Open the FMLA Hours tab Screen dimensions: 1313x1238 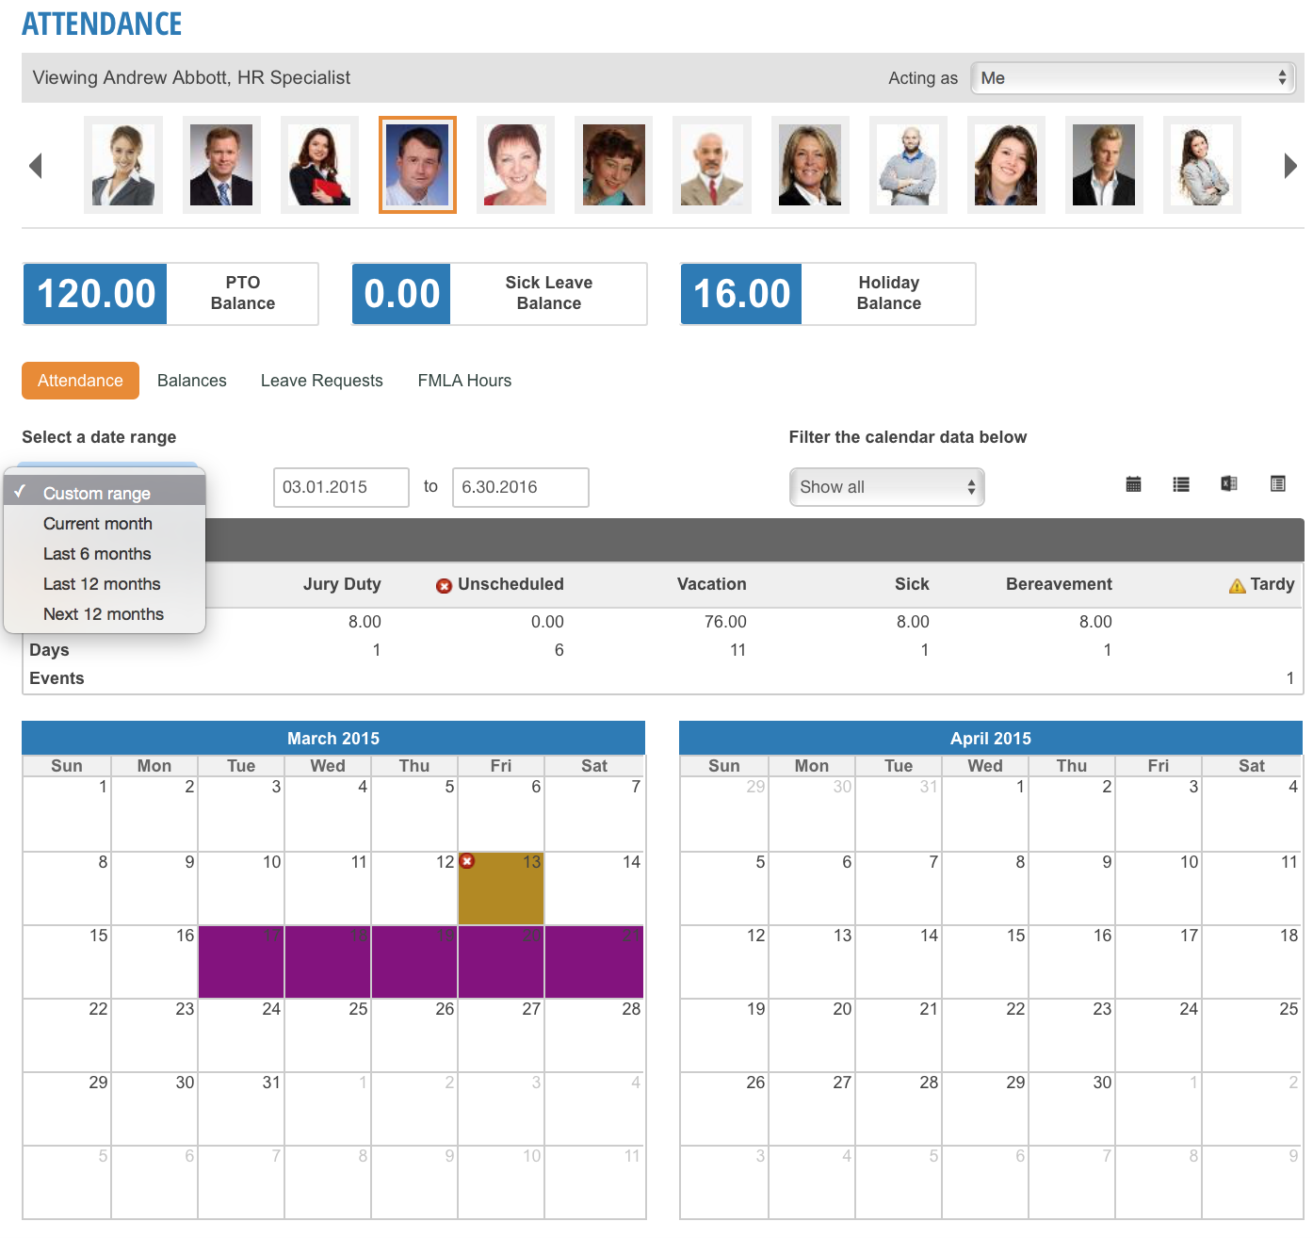coord(464,381)
